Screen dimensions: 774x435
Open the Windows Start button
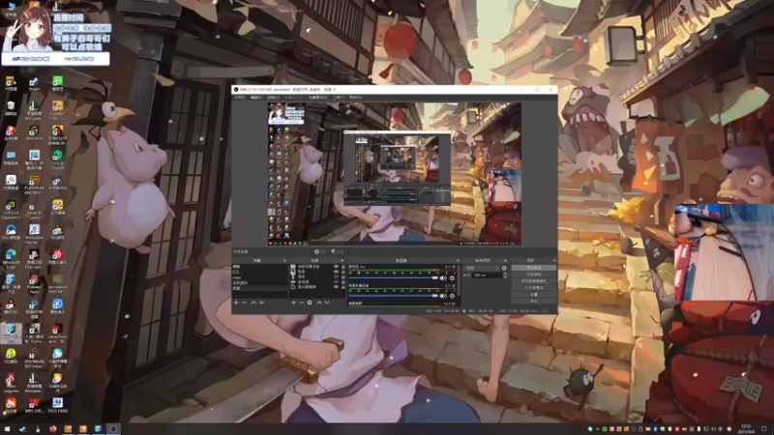tap(7, 428)
